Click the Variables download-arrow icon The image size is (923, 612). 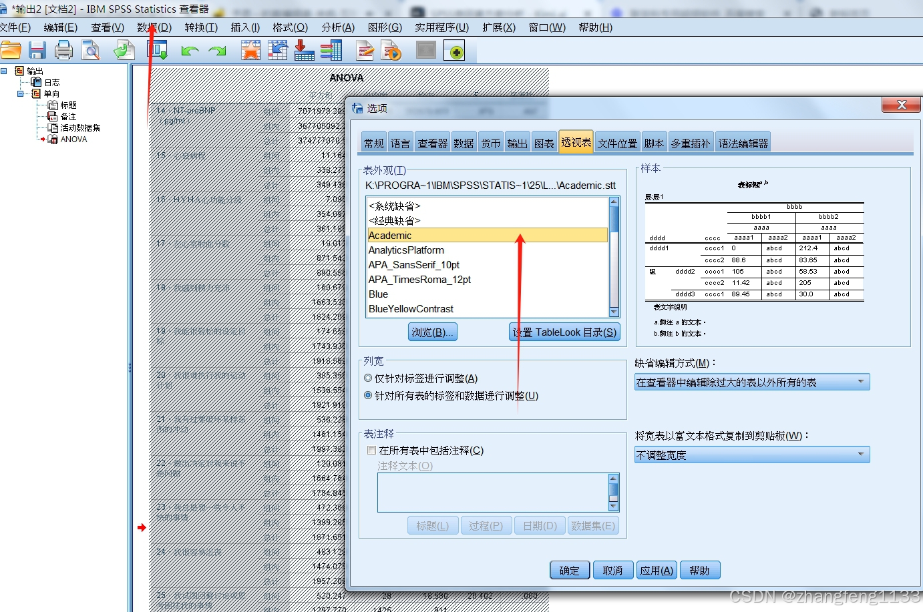coord(304,50)
